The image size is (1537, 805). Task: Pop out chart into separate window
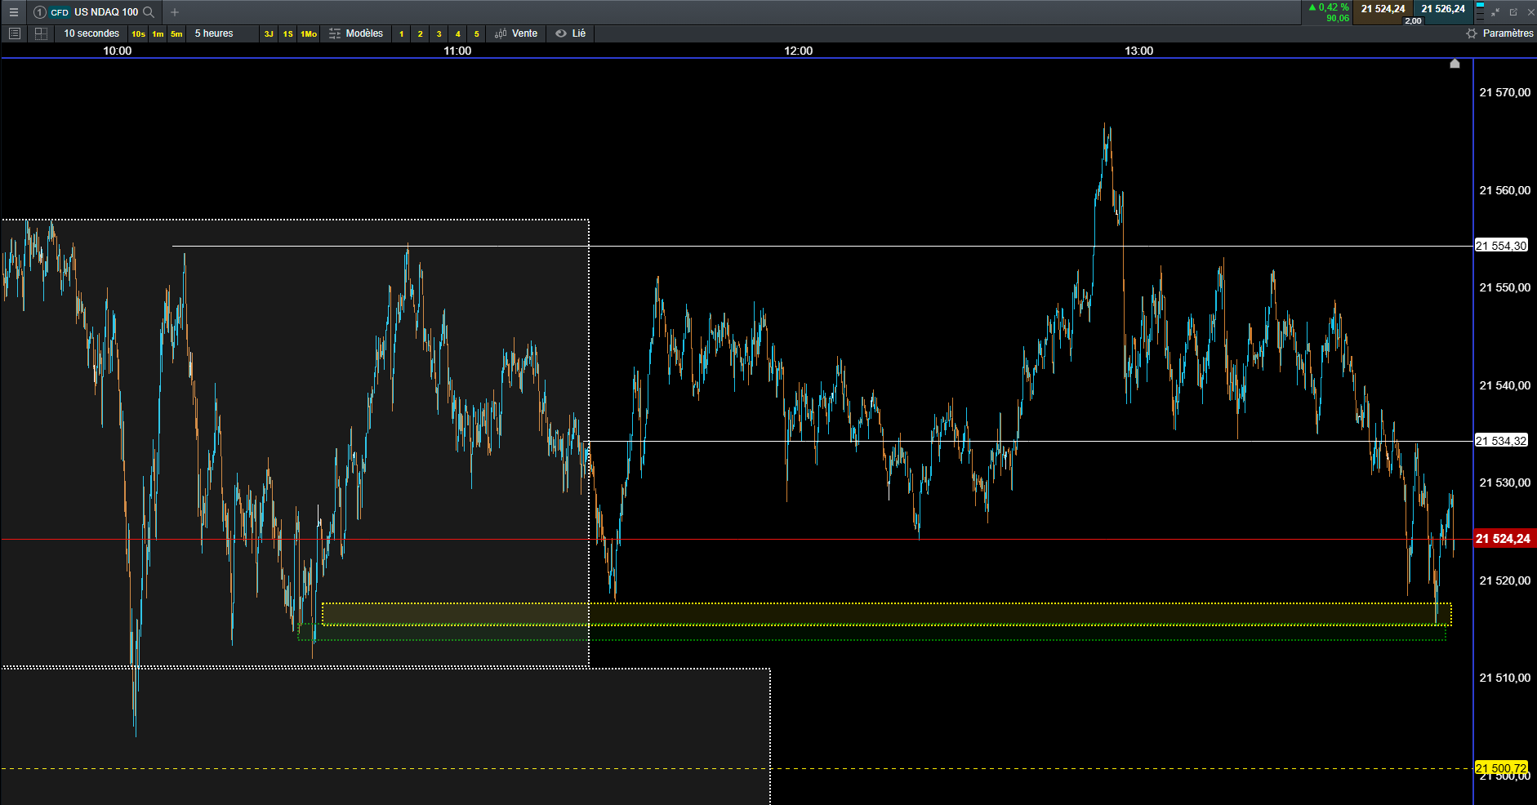pos(1513,12)
